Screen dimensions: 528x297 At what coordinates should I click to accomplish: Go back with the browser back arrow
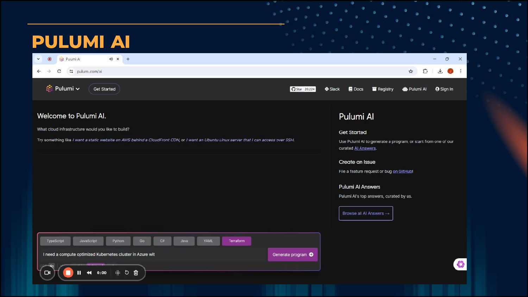[39, 71]
